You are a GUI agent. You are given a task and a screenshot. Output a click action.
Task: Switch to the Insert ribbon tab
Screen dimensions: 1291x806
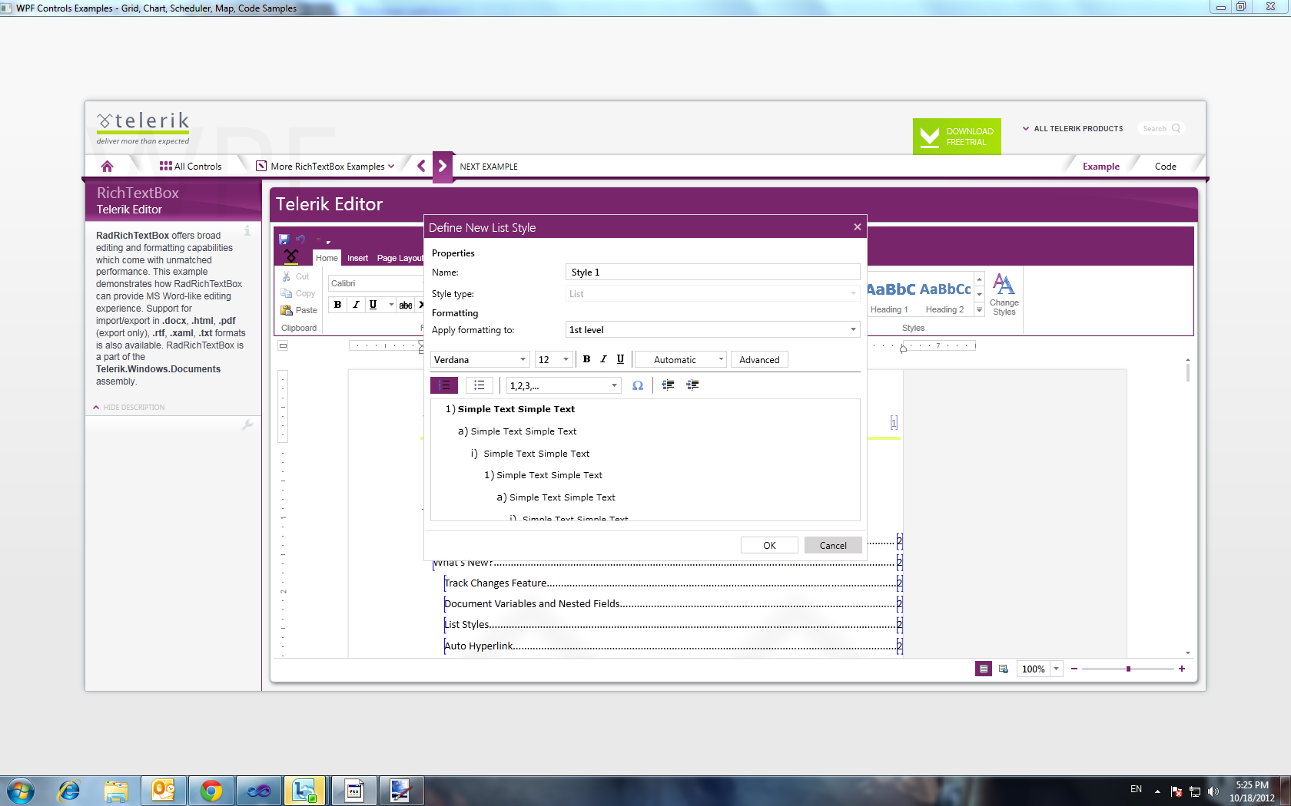tap(357, 258)
